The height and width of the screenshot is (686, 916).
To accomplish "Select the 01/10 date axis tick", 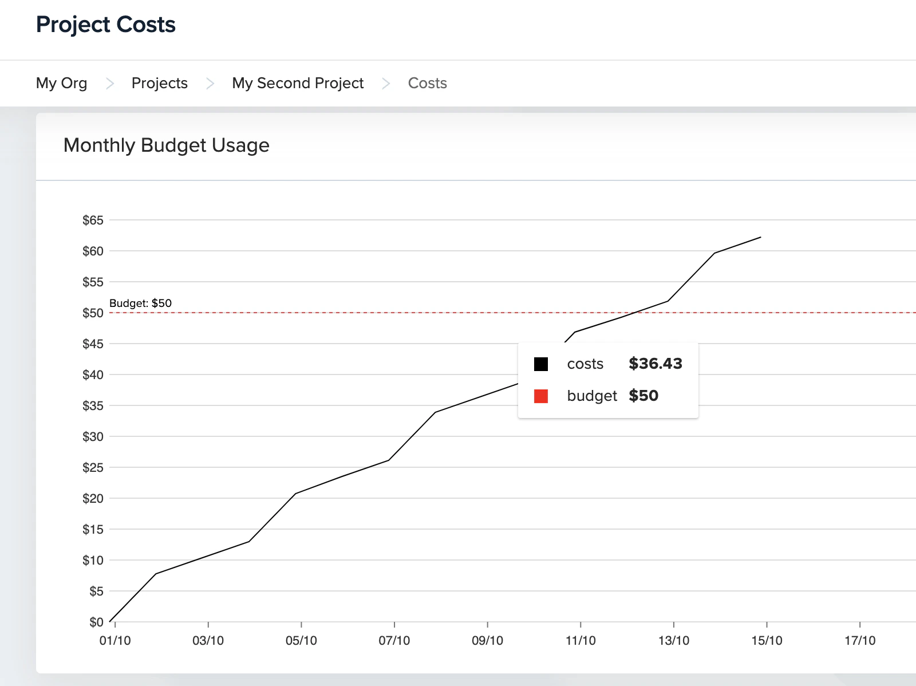I will point(115,640).
